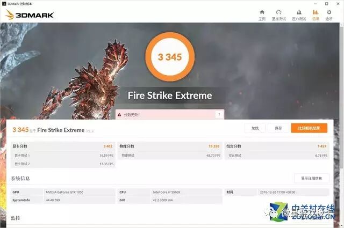Select combined test value 6.78 FPS
Screen dimensions: 344x228
click(x=321, y=155)
